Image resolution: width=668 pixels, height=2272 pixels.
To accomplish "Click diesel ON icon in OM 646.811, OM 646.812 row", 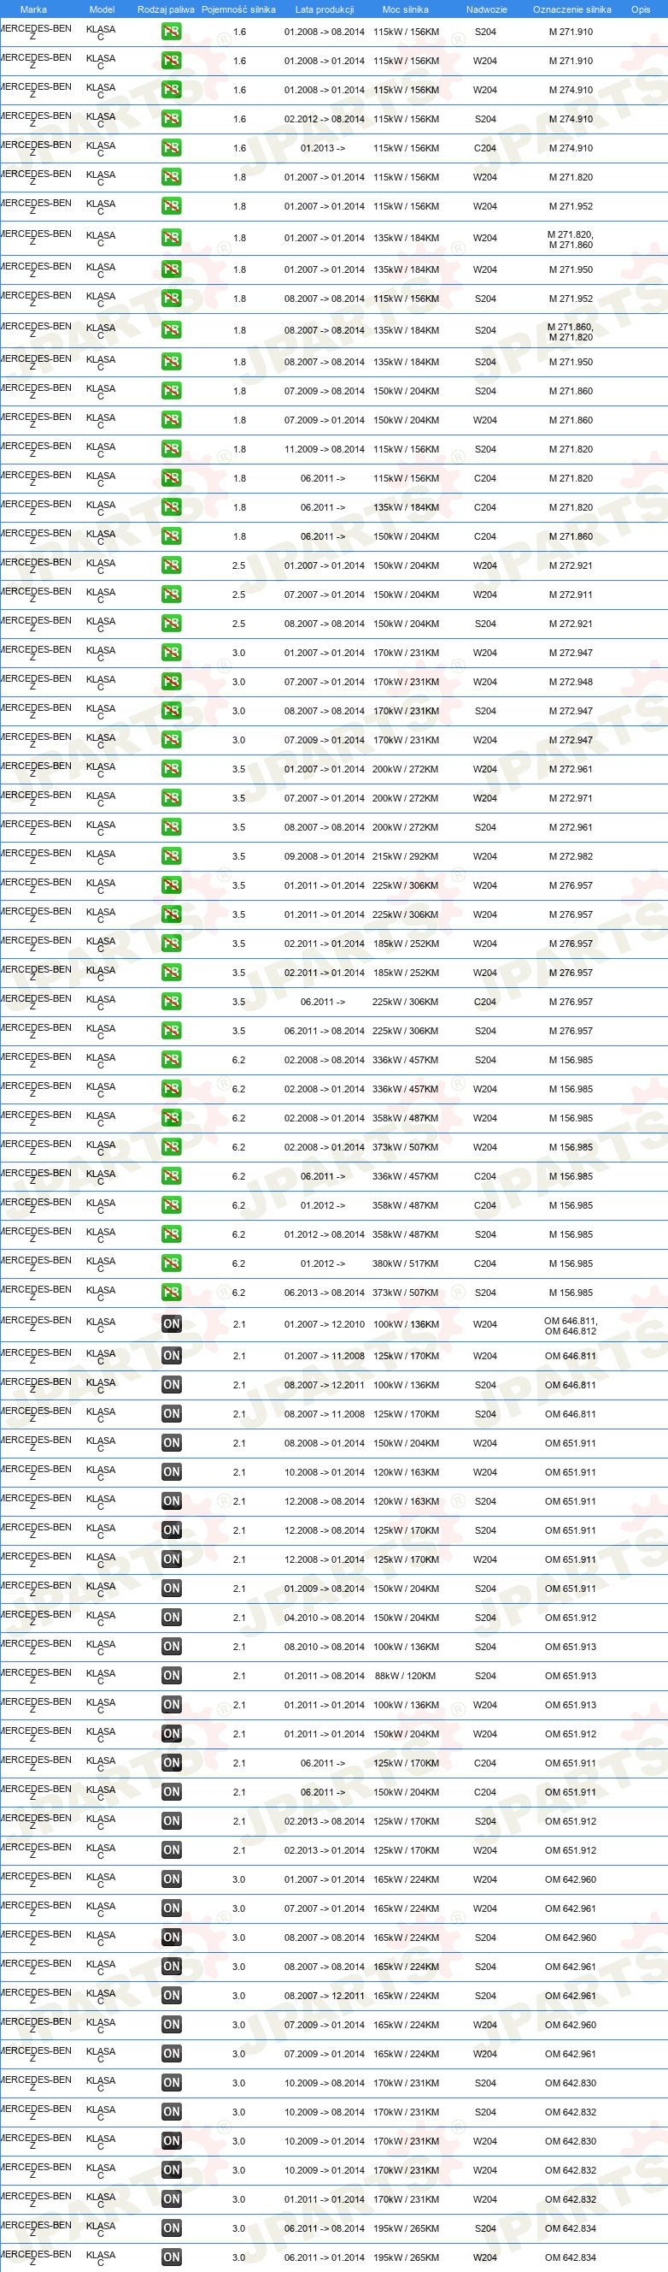I will [171, 1325].
